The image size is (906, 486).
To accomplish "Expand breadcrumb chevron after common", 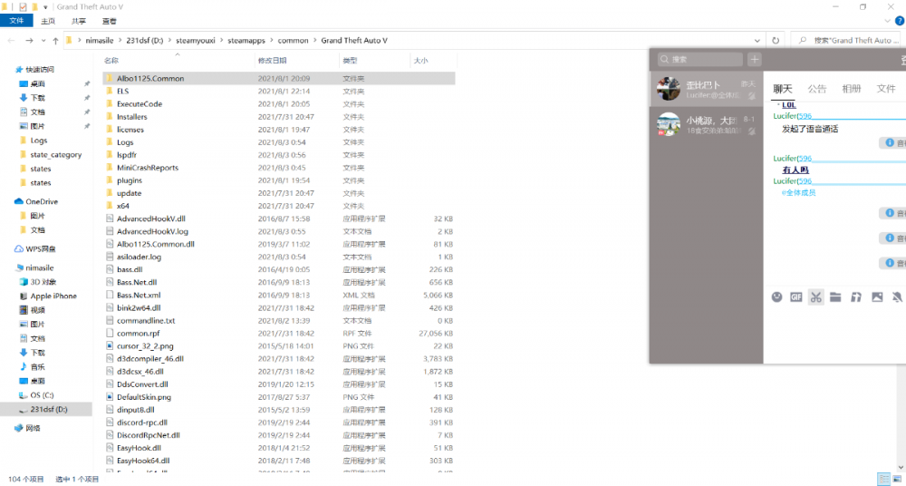I will pos(315,41).
